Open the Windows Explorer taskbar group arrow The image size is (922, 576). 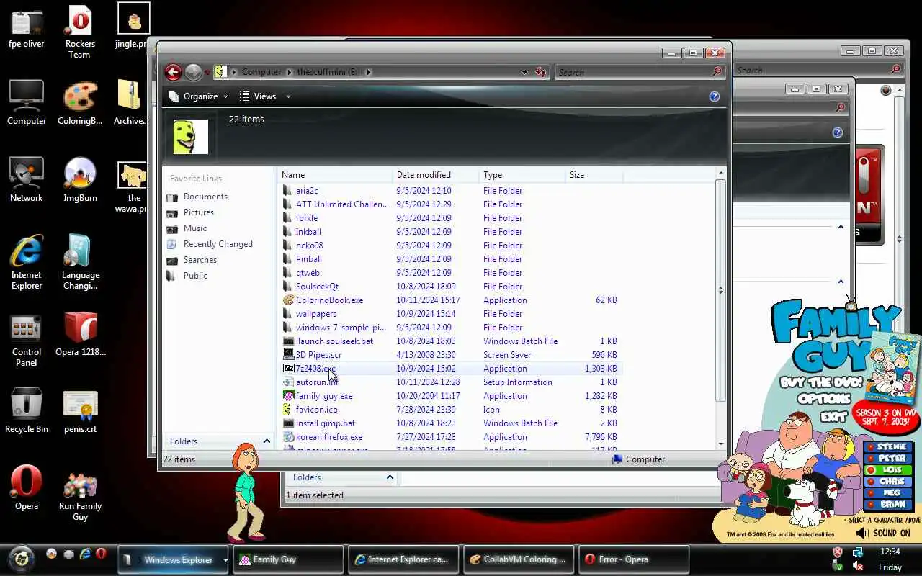point(225,559)
